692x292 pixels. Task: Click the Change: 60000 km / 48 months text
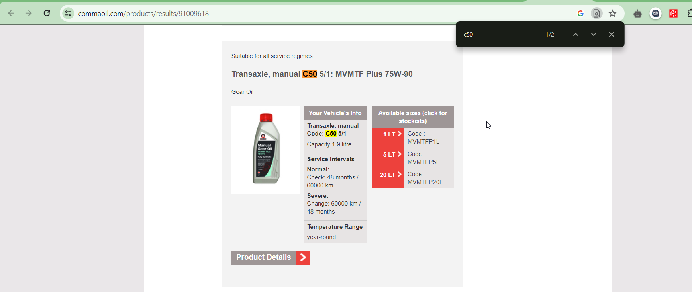[x=334, y=208]
